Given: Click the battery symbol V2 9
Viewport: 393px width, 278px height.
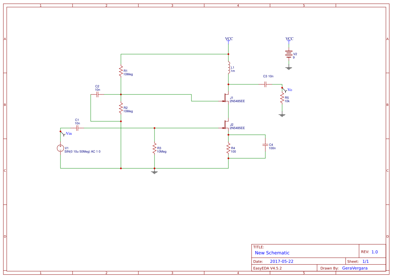Looking at the screenshot, I should [289, 54].
